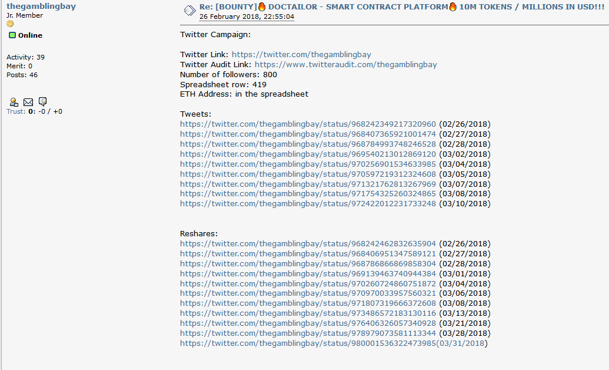
Task: Select the text ETH Address: in the spreadsheet
Action: (x=244, y=94)
